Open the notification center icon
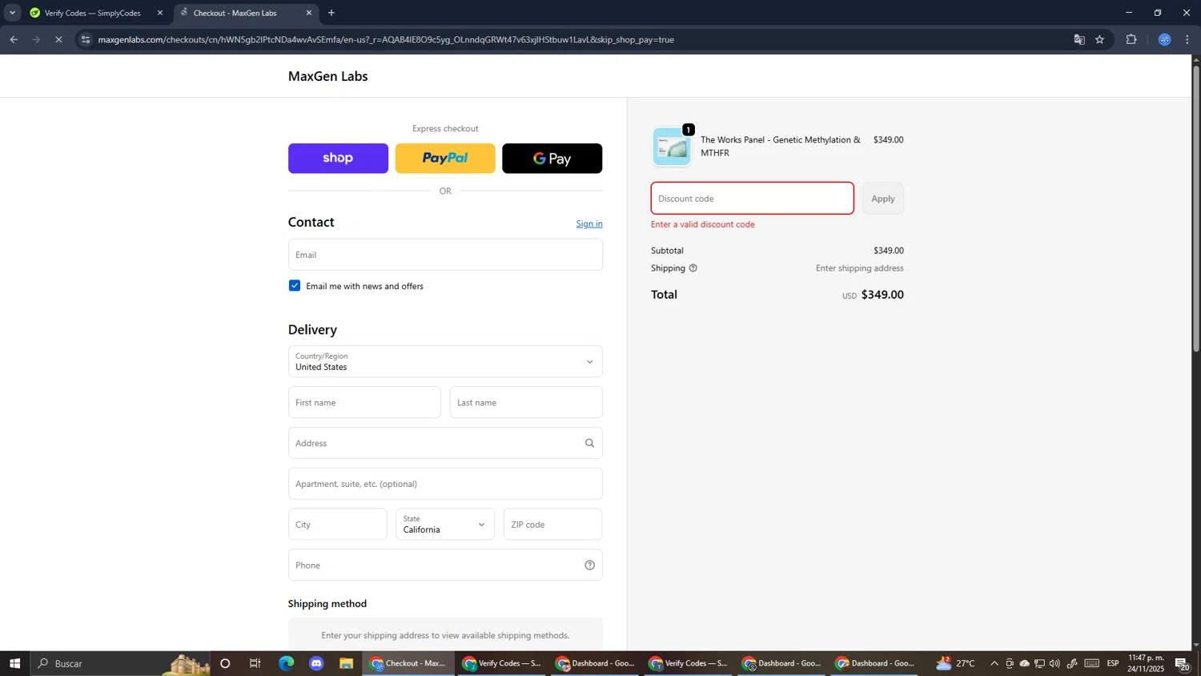Image resolution: width=1201 pixels, height=676 pixels. point(1183,663)
